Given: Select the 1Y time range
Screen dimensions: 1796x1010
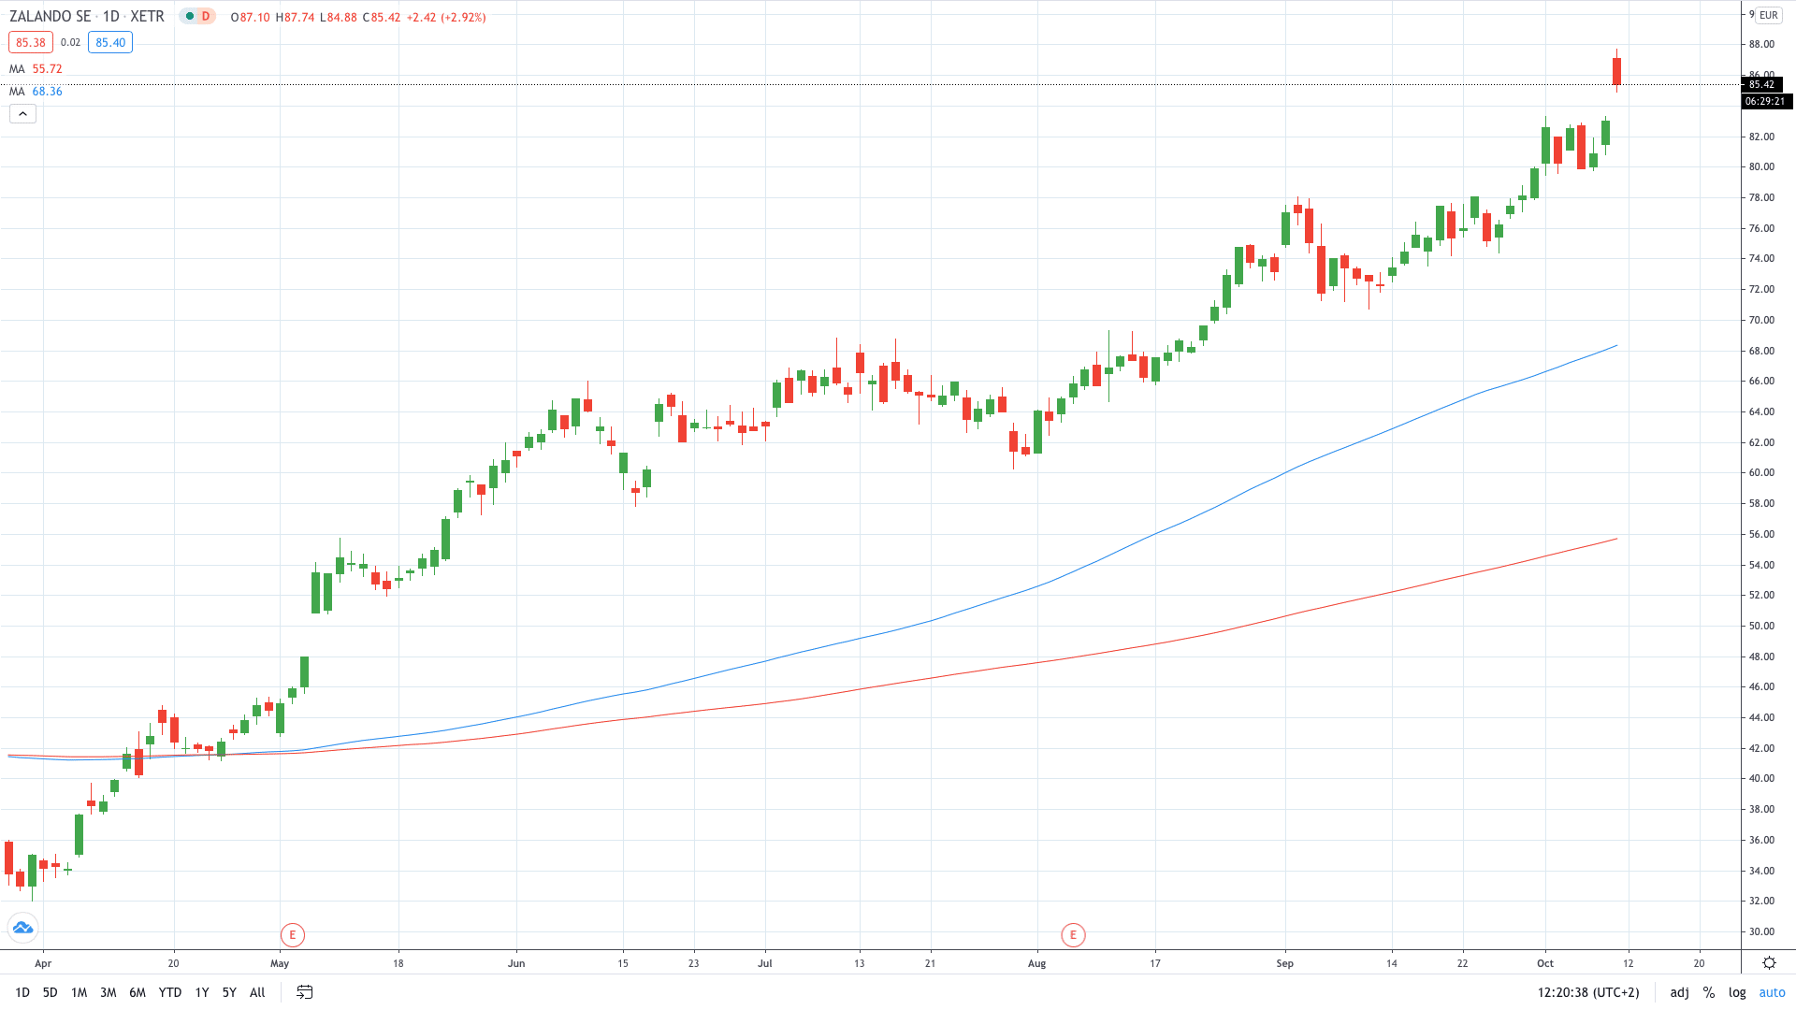Looking at the screenshot, I should click(x=202, y=992).
